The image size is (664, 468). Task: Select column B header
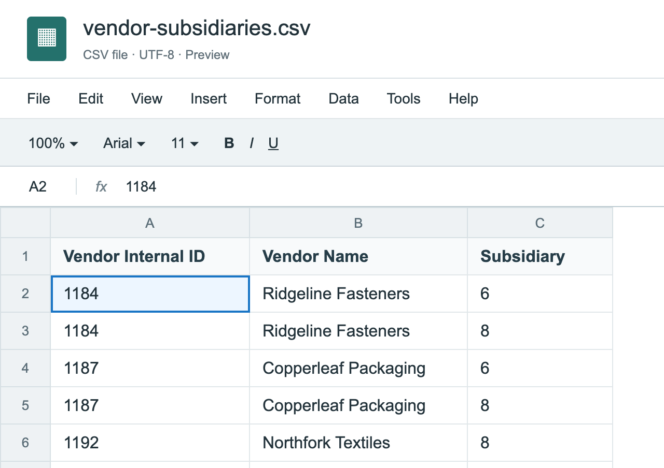tap(358, 223)
